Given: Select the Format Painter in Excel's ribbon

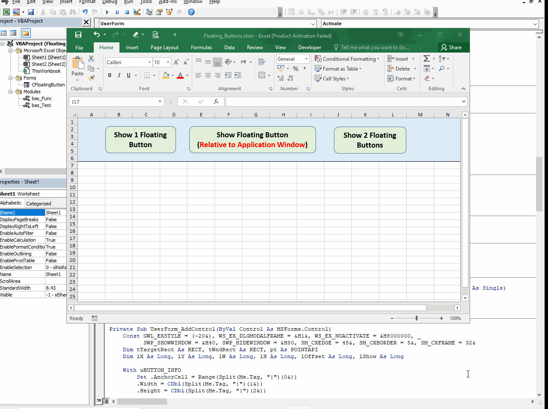Looking at the screenshot, I should (92, 77).
